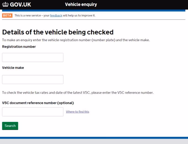Click the orange BETA badge

pyautogui.click(x=7, y=16)
